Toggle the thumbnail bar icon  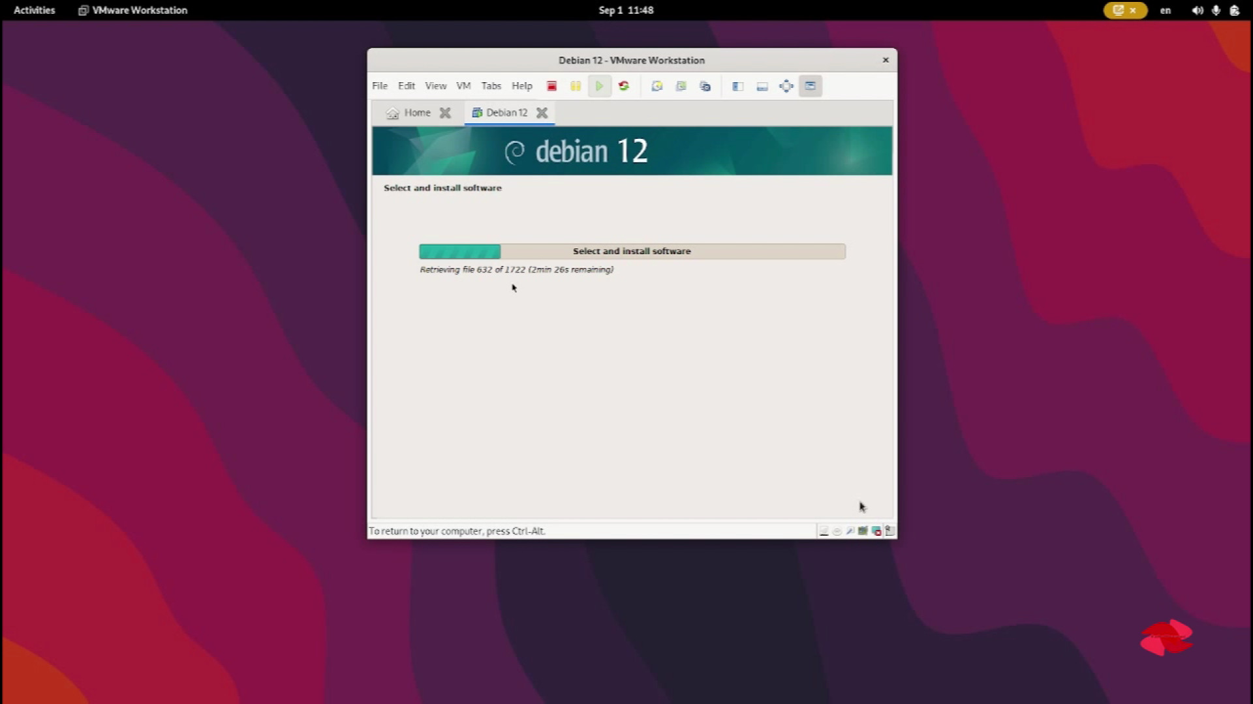762,86
